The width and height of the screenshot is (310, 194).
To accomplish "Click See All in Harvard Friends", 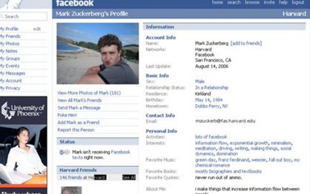I will (129, 177).
